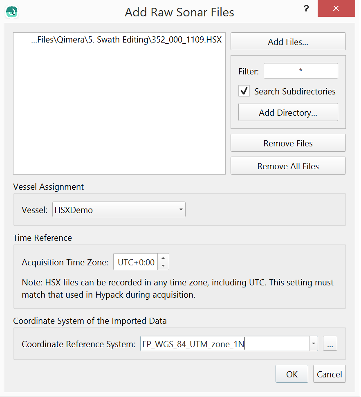
Task: Open coordinate system browser with ellipsis button
Action: [x=330, y=344]
